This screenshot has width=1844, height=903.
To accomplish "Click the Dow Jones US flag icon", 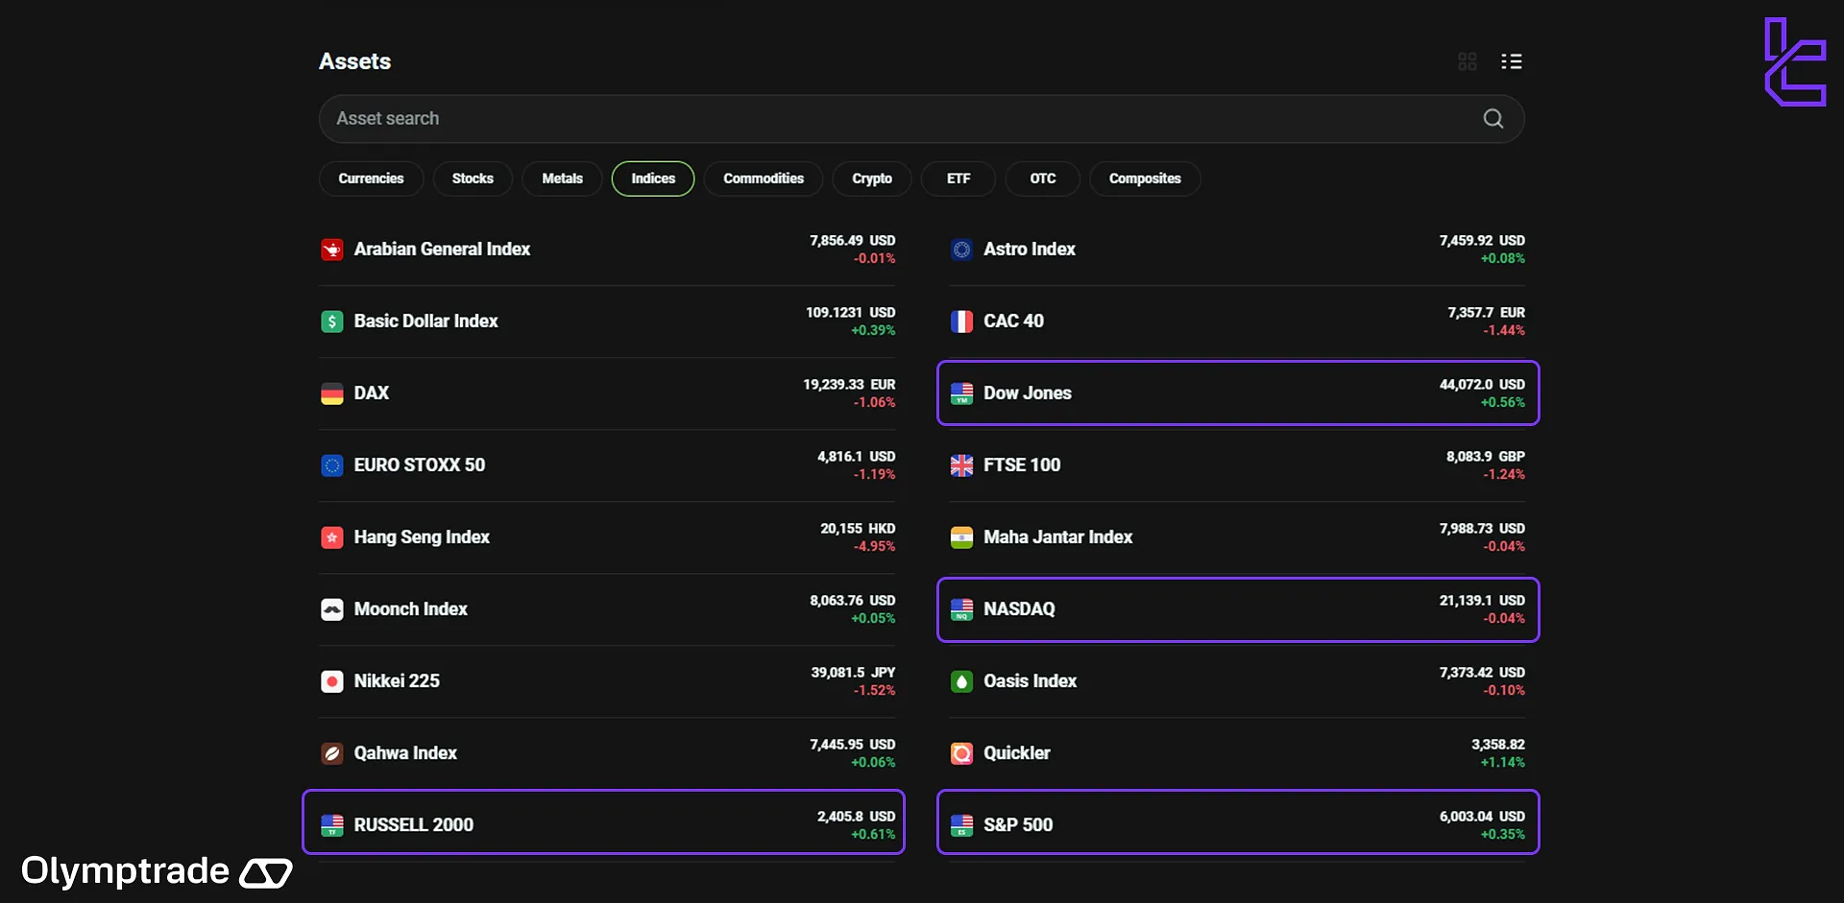I will [961, 393].
